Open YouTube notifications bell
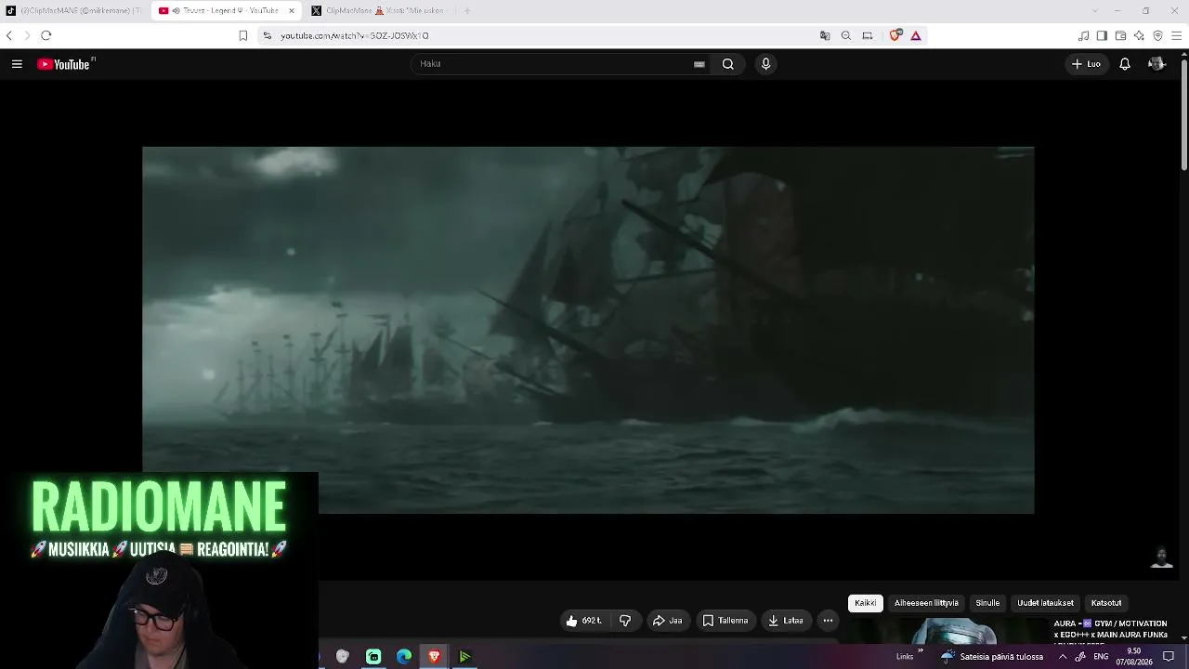This screenshot has width=1189, height=669. click(1124, 64)
